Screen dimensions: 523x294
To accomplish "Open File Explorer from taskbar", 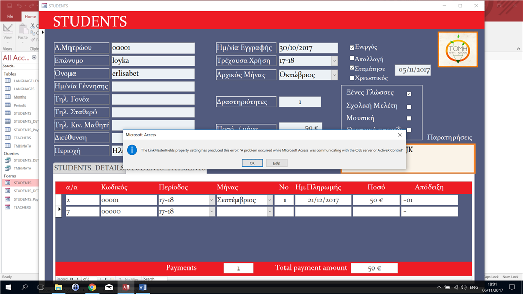I will point(58,287).
